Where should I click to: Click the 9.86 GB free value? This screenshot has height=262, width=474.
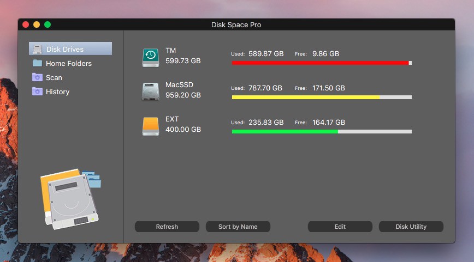point(325,54)
